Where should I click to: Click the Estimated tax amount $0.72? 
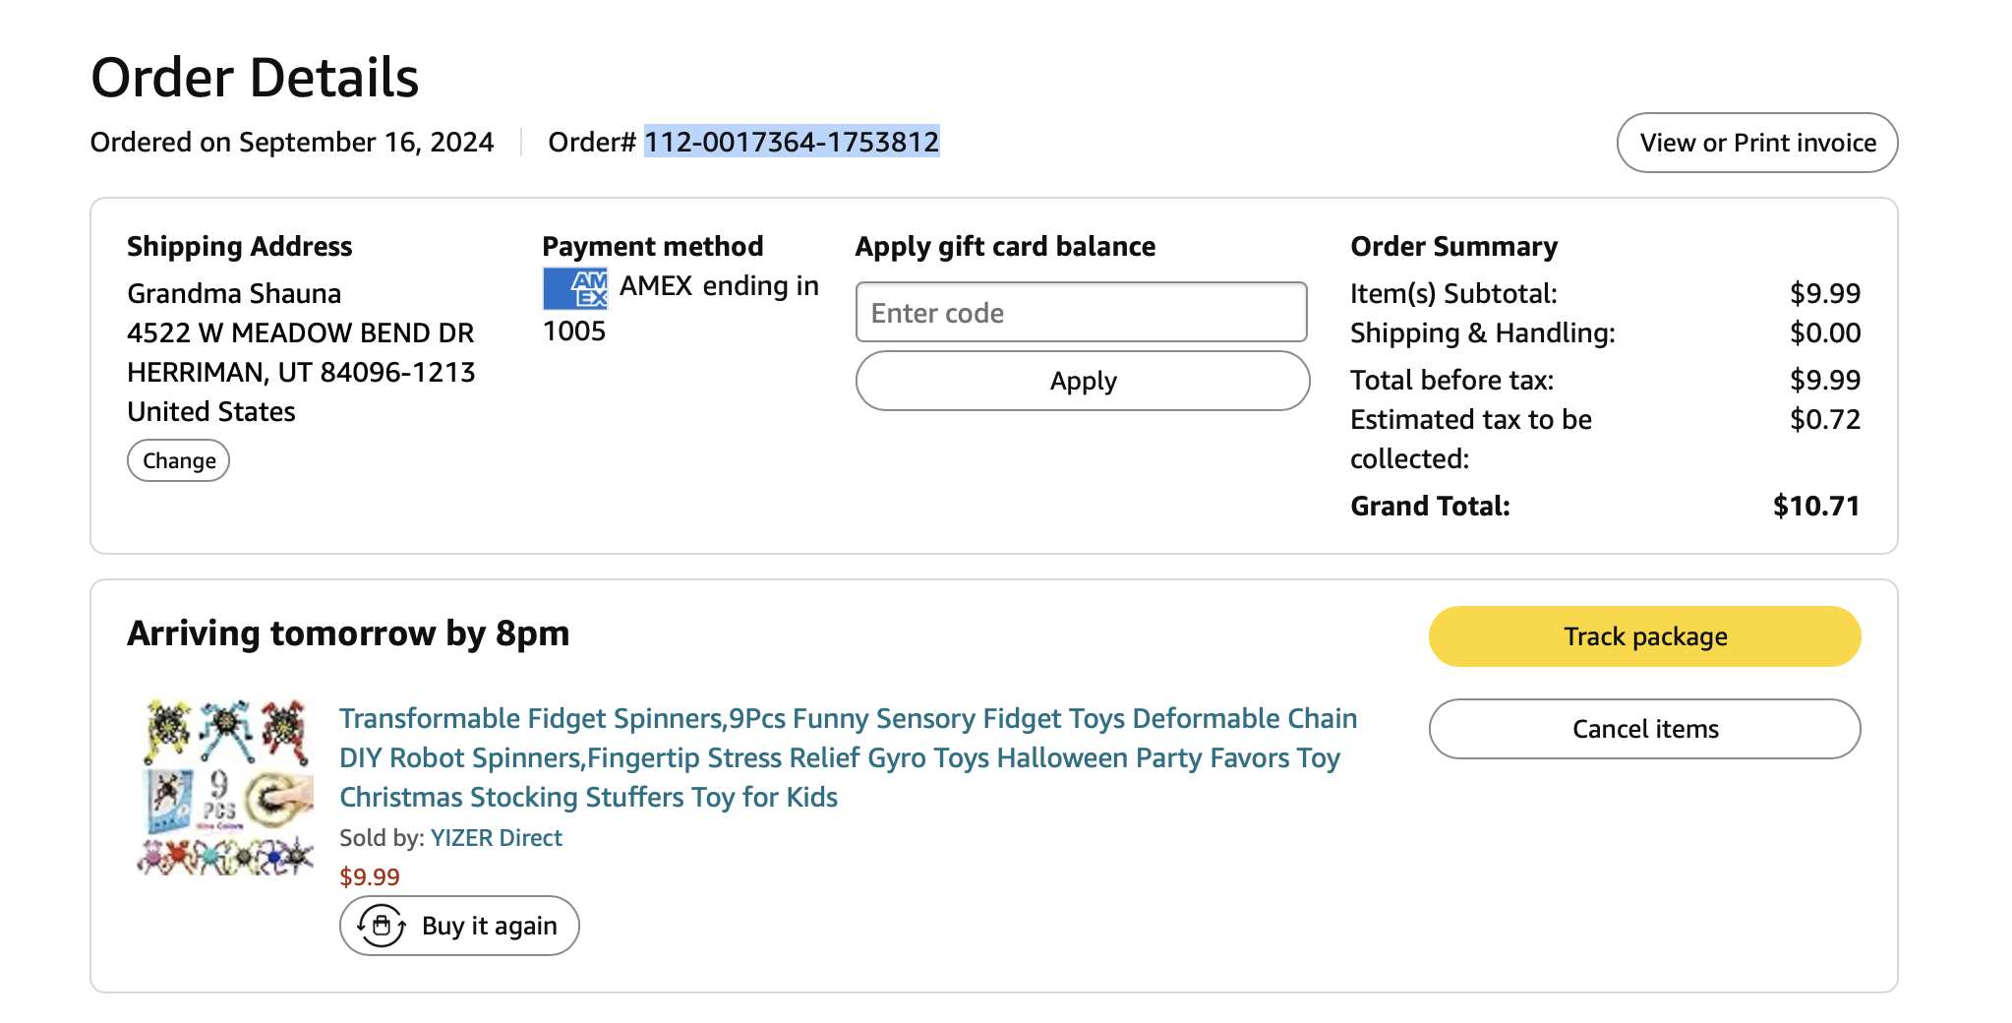click(x=1824, y=419)
